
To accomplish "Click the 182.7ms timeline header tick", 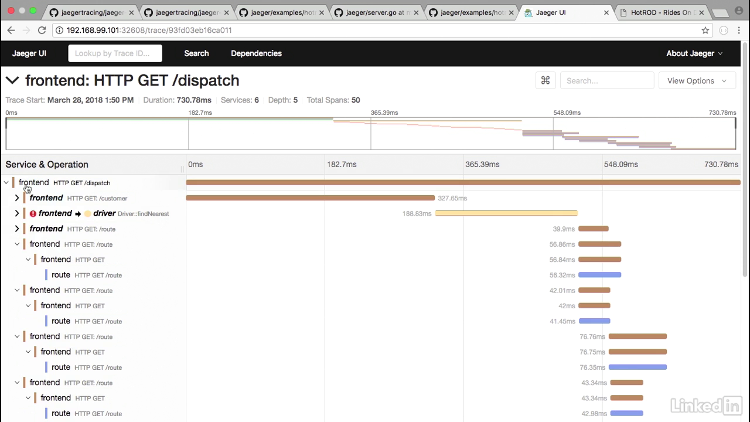I will coord(342,164).
